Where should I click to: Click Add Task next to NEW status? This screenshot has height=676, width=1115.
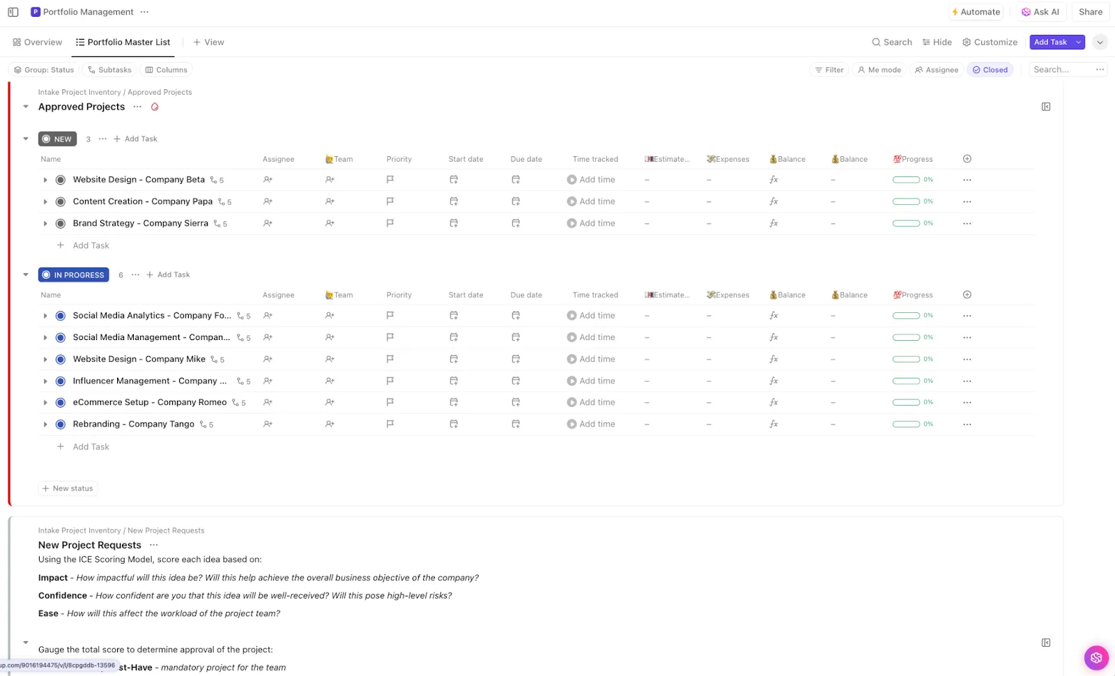135,139
